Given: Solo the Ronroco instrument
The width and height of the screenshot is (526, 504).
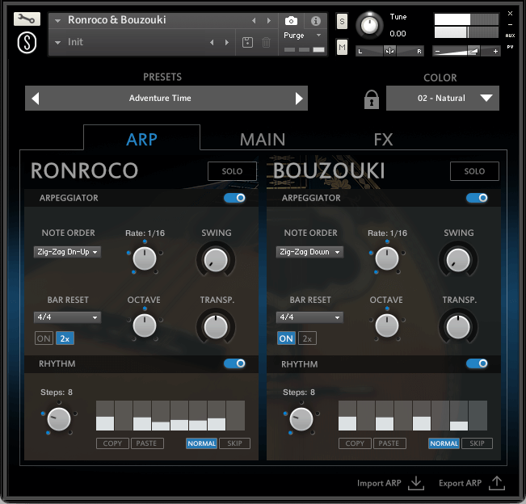Looking at the screenshot, I should (232, 171).
